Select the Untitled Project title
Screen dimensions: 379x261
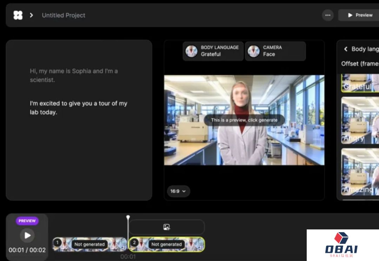click(x=64, y=15)
